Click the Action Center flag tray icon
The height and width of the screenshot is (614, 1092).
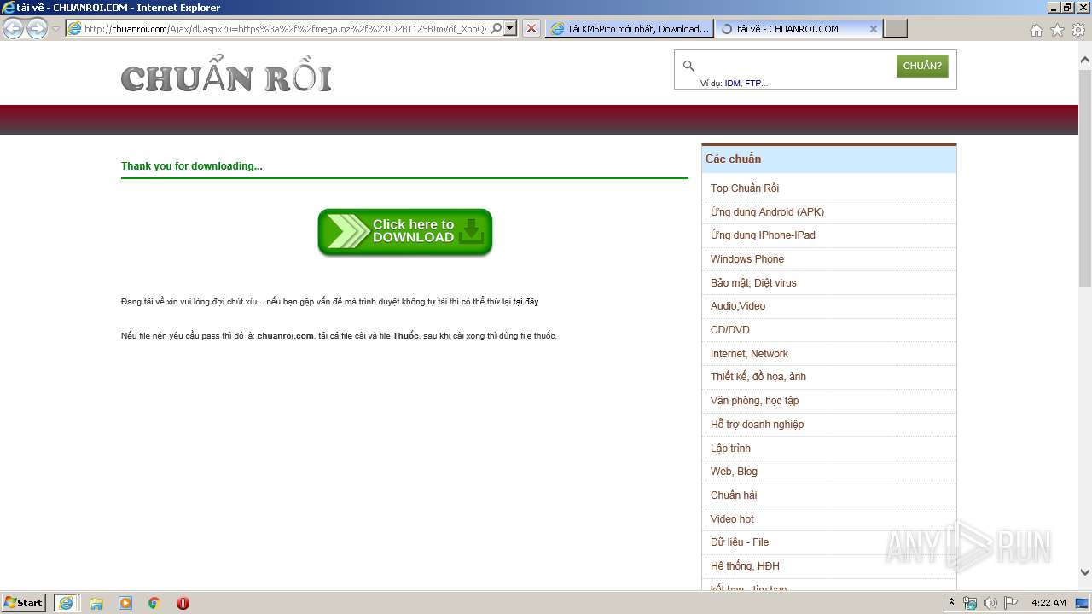coord(1011,603)
